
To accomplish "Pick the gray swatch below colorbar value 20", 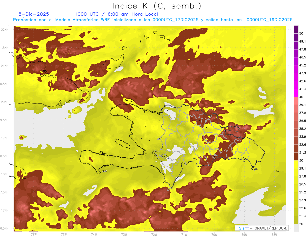I will click(296, 228).
